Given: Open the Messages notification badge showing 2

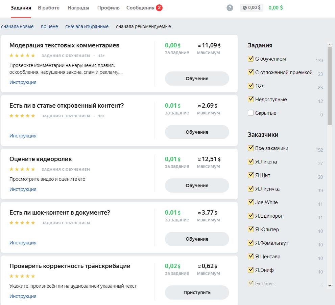Looking at the screenshot, I should [x=159, y=8].
